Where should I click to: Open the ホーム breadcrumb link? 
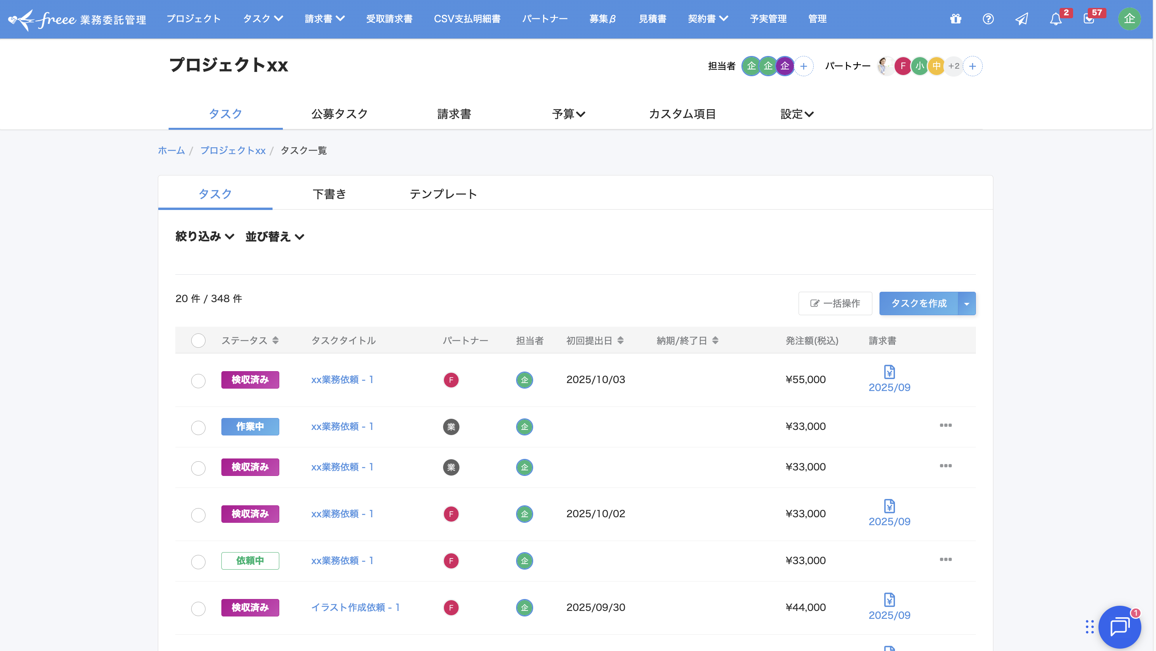pyautogui.click(x=171, y=151)
